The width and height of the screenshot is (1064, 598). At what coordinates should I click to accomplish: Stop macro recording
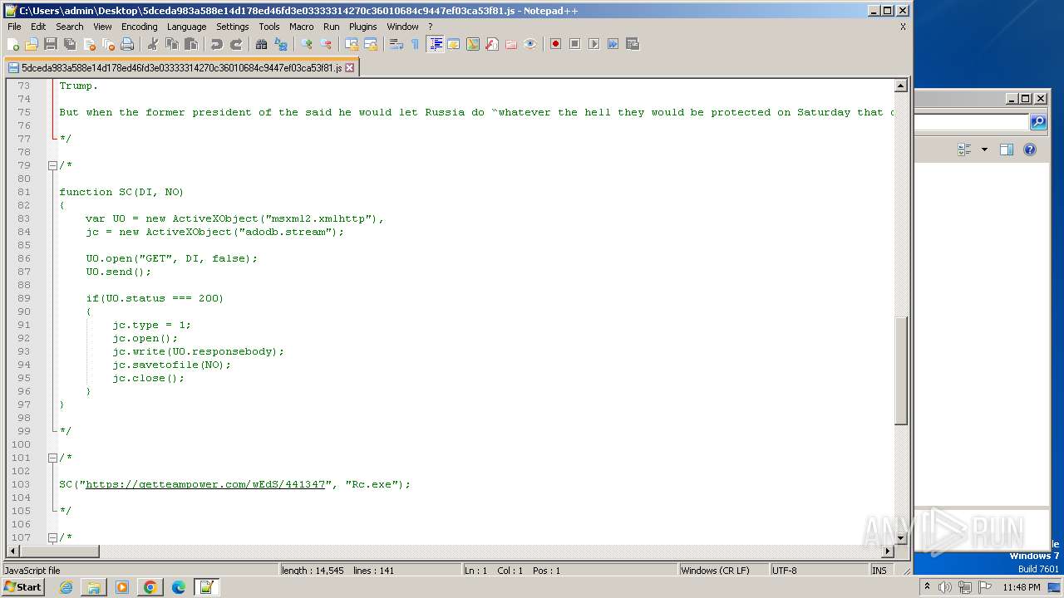[574, 44]
